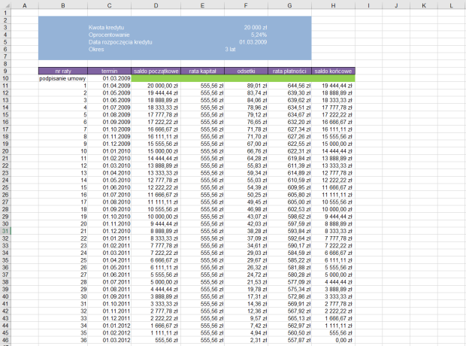Click the 'rata płatności' header cell
This screenshot has height=346, width=466.
[x=289, y=71]
